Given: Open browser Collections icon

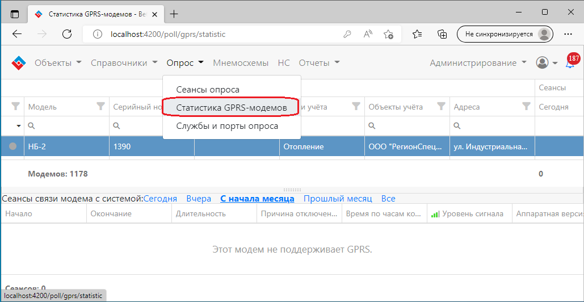Looking at the screenshot, I should [443, 34].
